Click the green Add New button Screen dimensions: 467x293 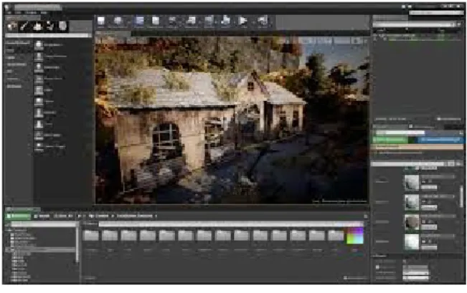pos(18,216)
